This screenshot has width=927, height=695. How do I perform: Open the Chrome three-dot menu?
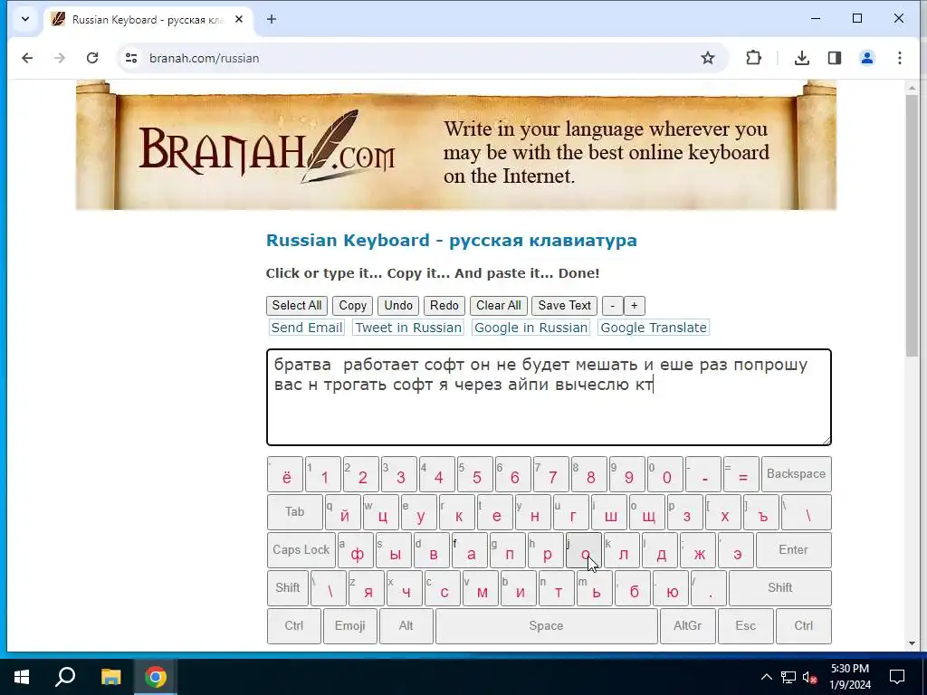coord(899,58)
